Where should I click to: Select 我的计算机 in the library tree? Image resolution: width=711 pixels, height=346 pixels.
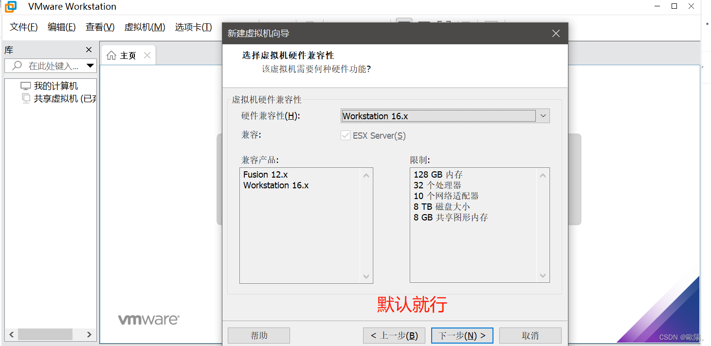tap(55, 86)
